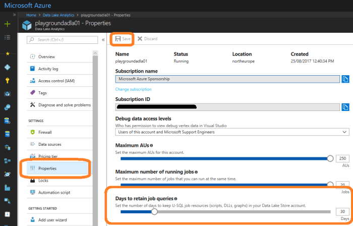
Task: Open the all services list icon
Action: (7, 37)
